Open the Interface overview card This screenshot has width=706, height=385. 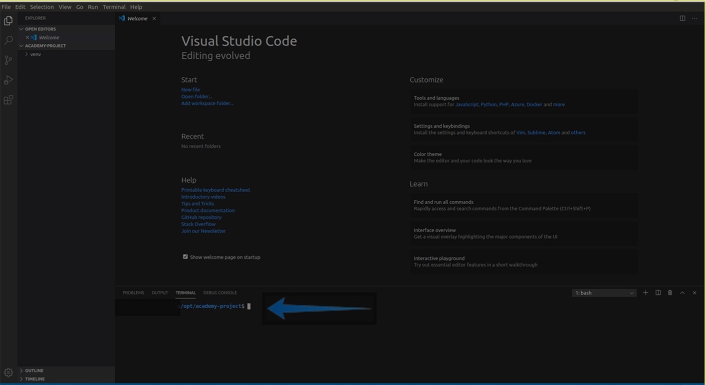pyautogui.click(x=523, y=234)
